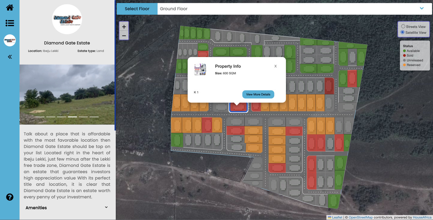Select Satellite View radio button

pos(403,32)
